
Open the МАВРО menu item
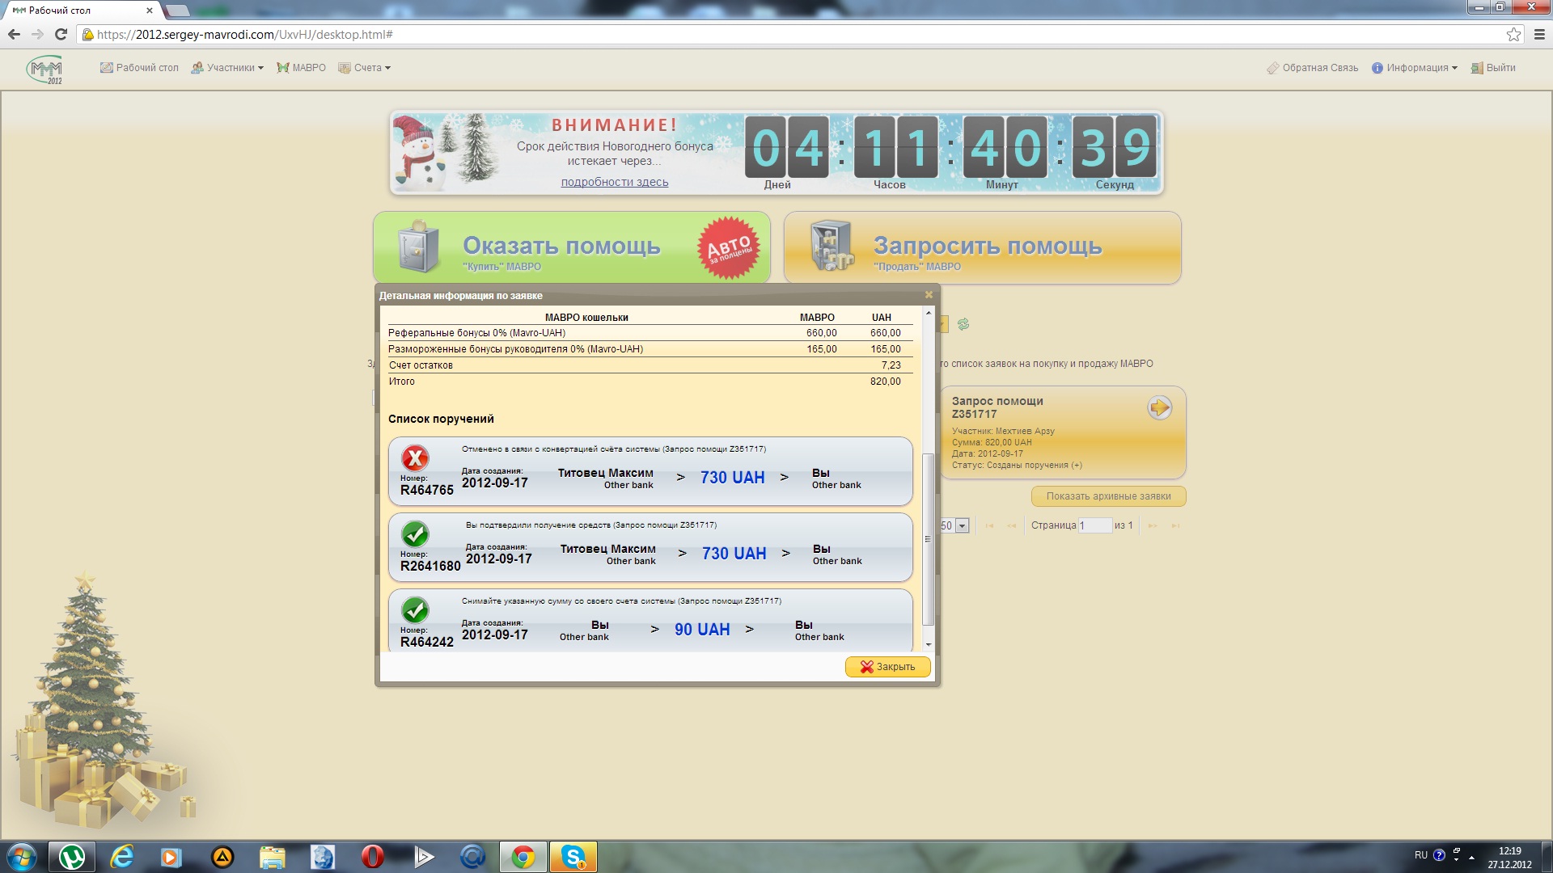tap(301, 68)
